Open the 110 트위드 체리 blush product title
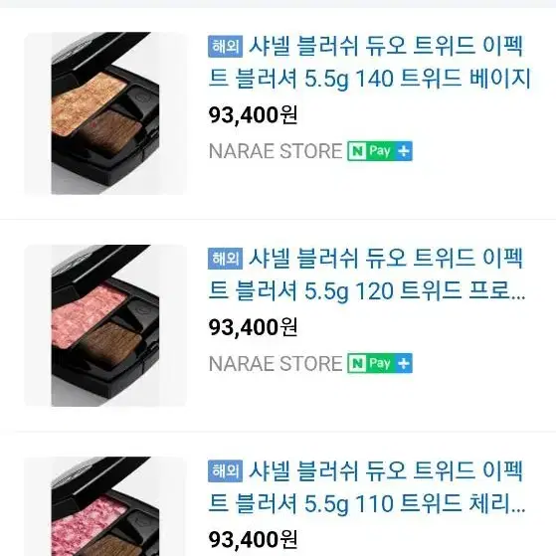556x556 pixels. click(x=367, y=486)
